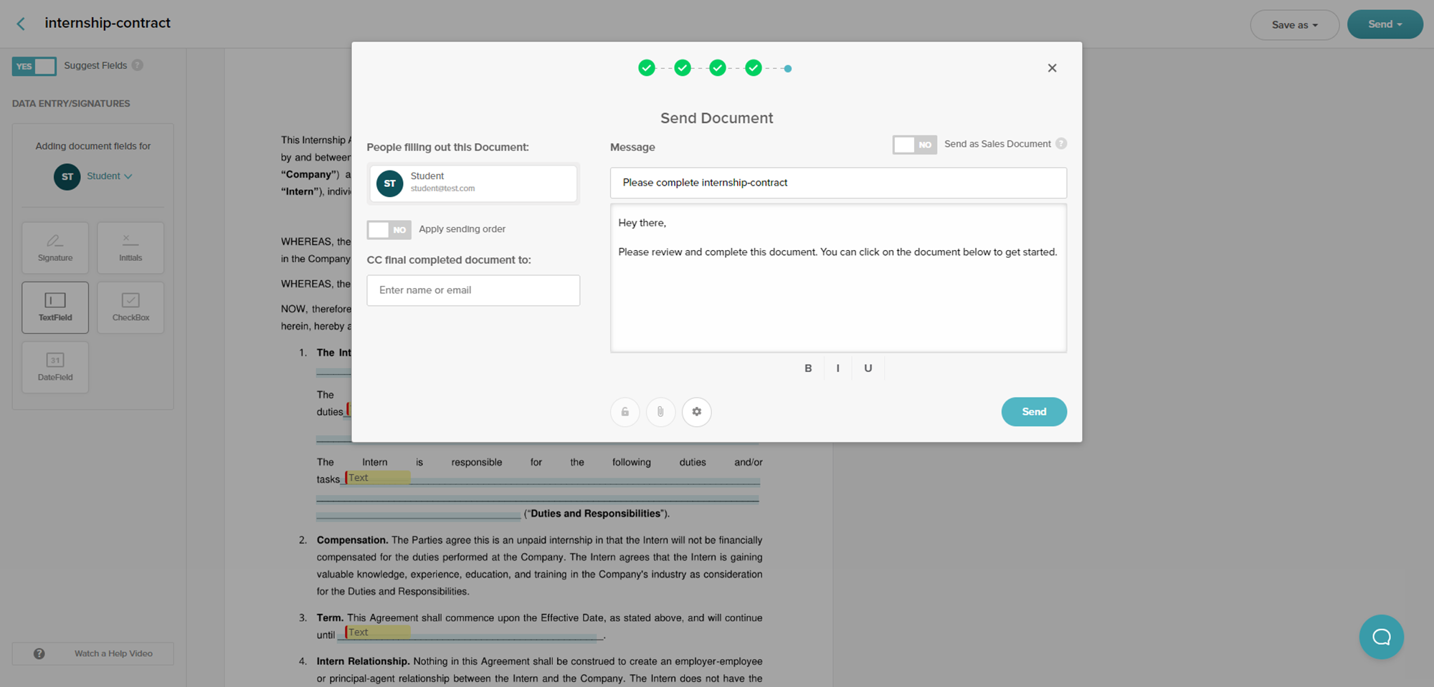The height and width of the screenshot is (687, 1434).
Task: Enable Apply sending order
Action: click(x=389, y=229)
